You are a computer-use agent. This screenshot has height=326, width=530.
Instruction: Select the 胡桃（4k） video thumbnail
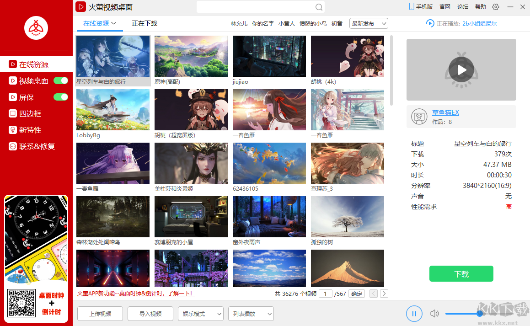[347, 56]
